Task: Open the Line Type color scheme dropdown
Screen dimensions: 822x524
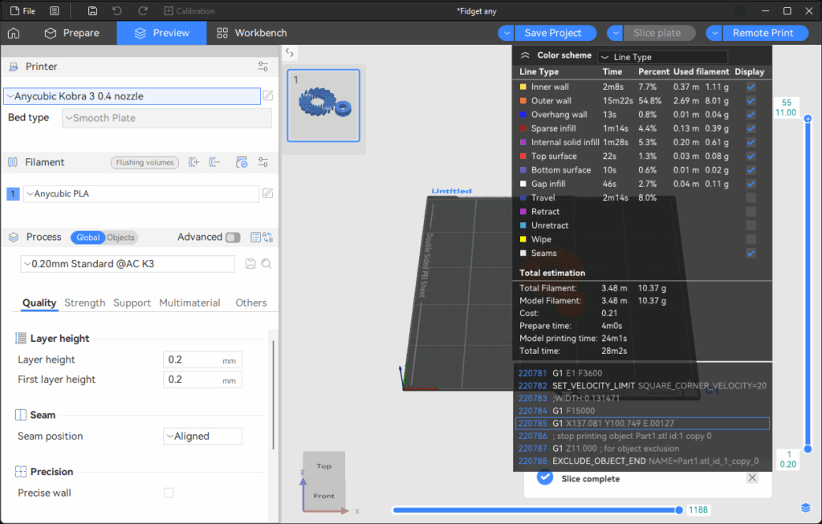Action: click(x=663, y=57)
